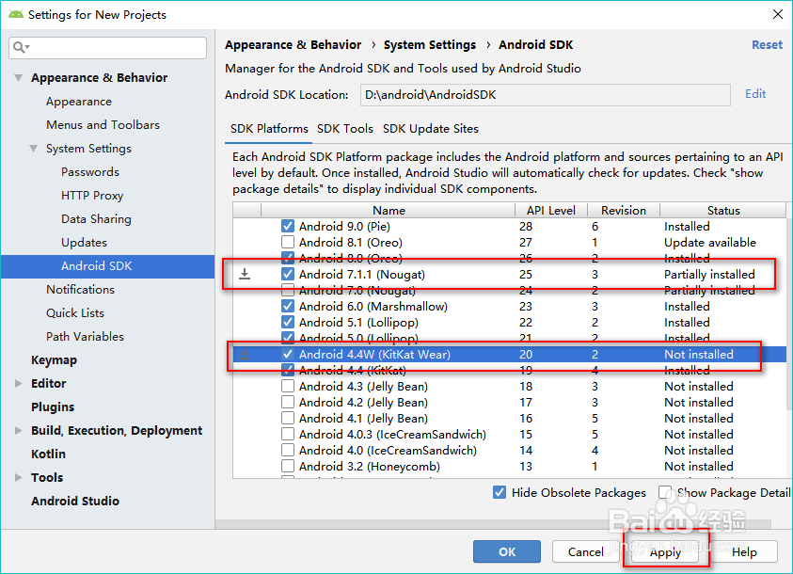This screenshot has width=793, height=574.
Task: Check the Android 8.1 (Oreo) checkbox
Action: pyautogui.click(x=288, y=242)
